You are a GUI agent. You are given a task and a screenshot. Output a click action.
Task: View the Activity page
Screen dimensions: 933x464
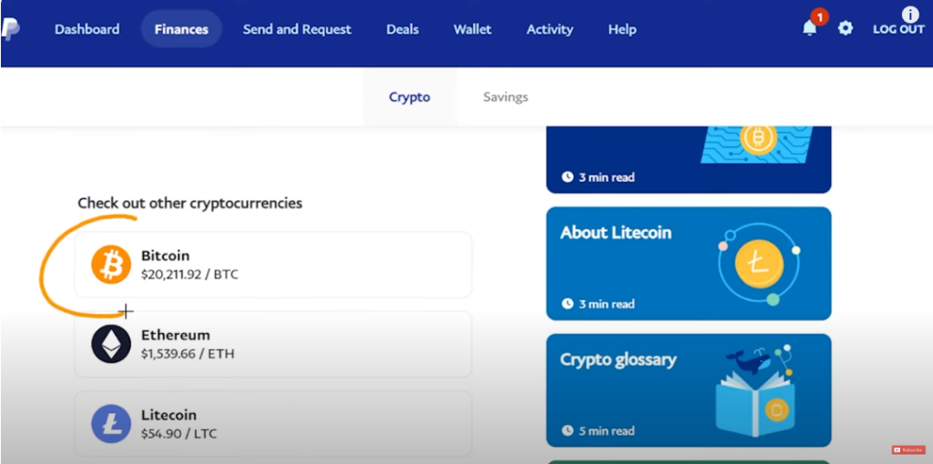[x=549, y=29]
